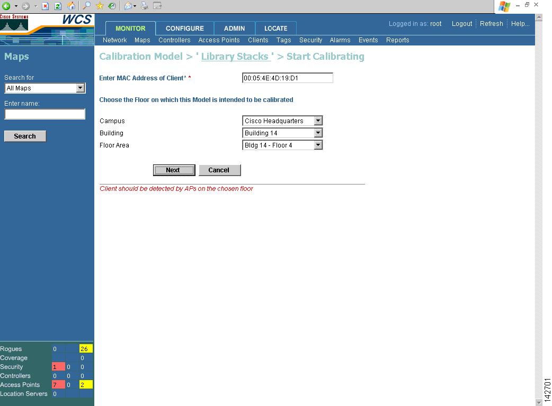The image size is (552, 406).
Task: Click the browser Forward arrow icon
Action: [x=26, y=6]
